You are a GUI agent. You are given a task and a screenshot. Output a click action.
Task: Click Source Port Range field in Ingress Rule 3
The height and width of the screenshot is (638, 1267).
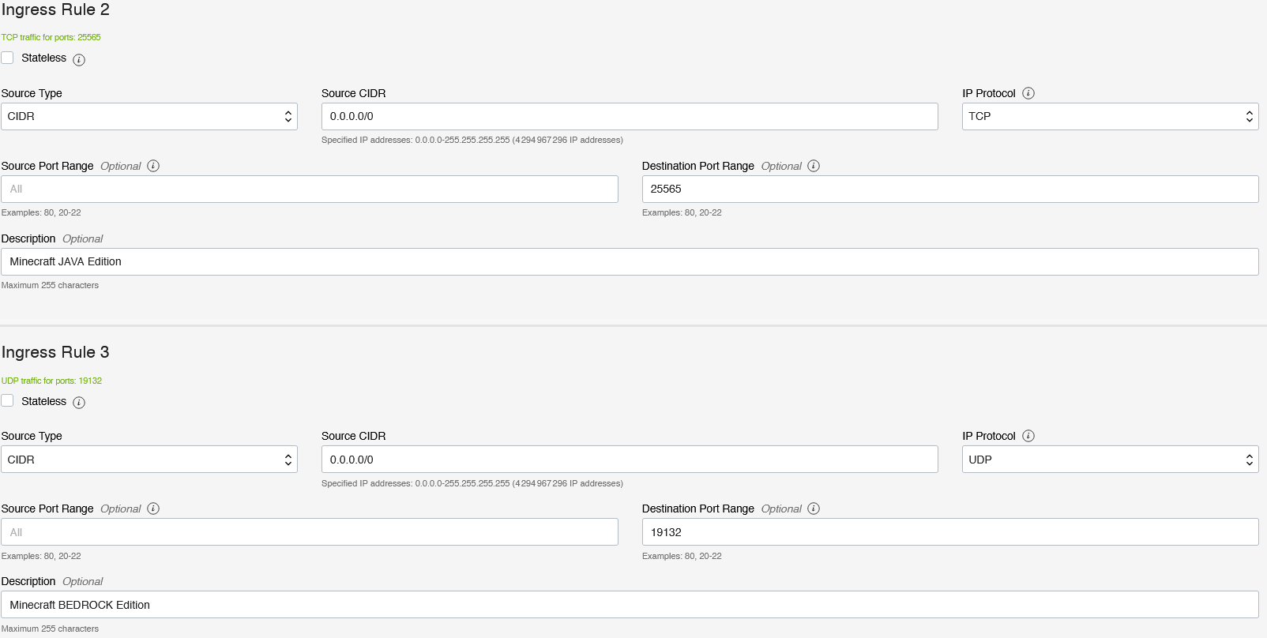click(x=309, y=532)
